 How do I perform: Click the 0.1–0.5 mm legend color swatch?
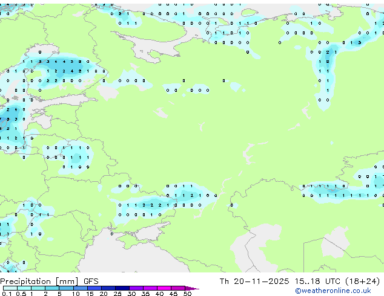point(10,288)
